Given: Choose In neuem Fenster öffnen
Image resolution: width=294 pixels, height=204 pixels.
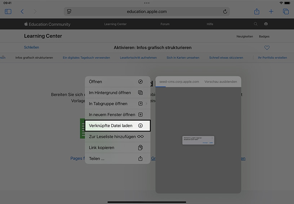Looking at the screenshot, I should click(x=117, y=114).
